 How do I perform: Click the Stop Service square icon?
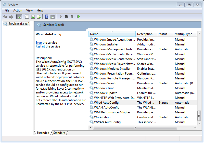66,17
